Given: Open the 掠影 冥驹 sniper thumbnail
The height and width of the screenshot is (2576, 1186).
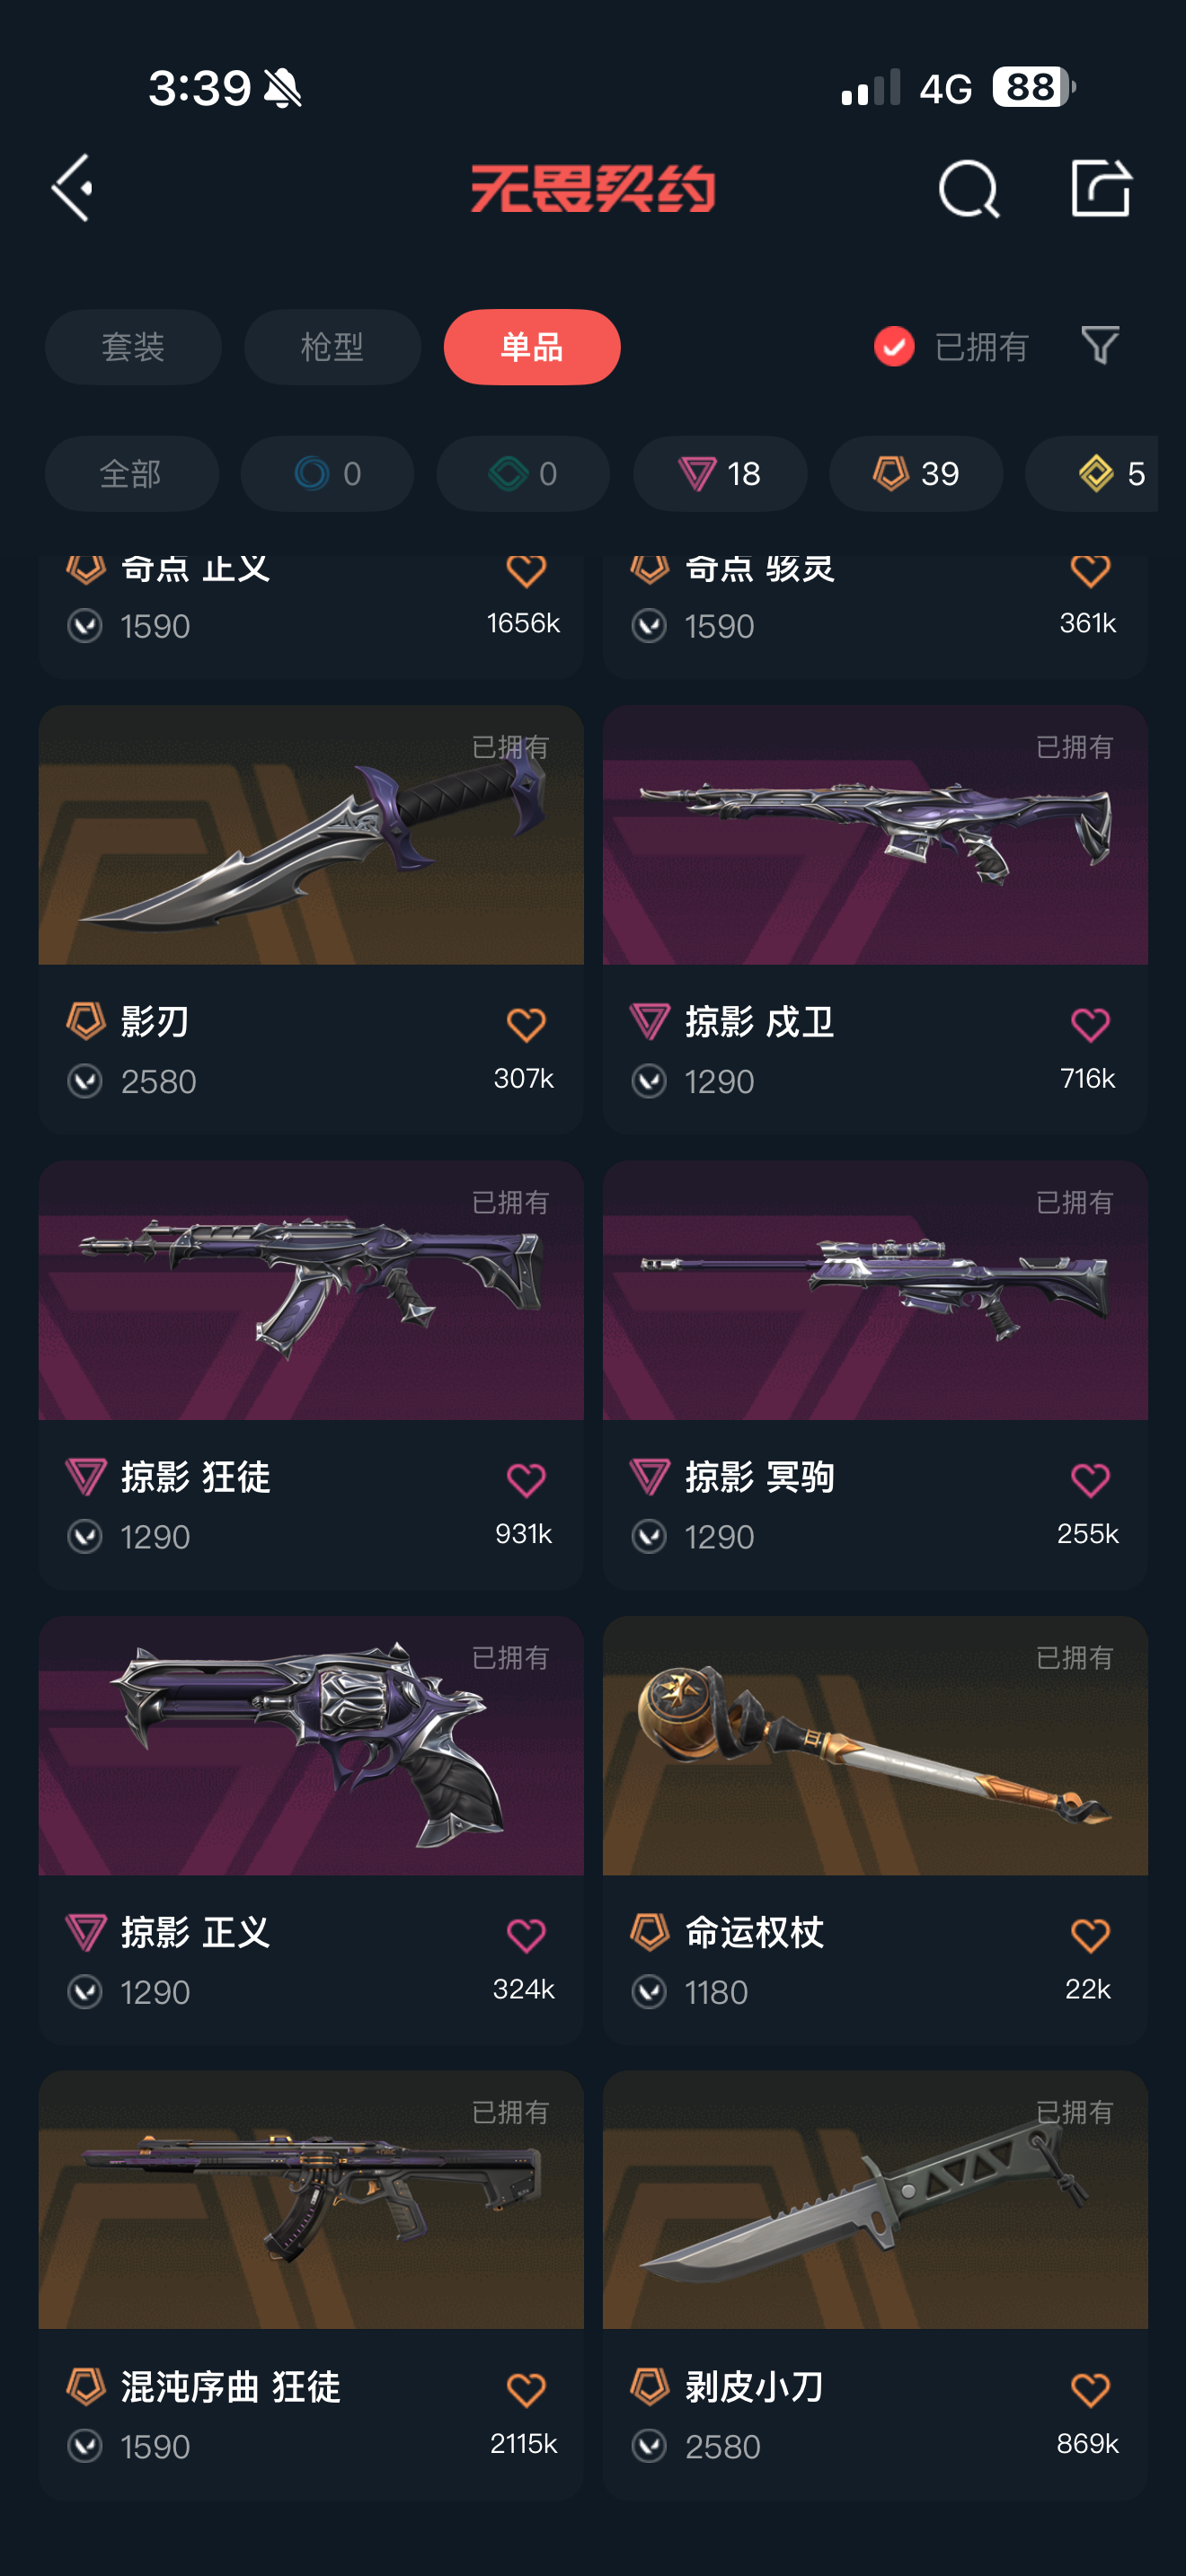Looking at the screenshot, I should click(875, 1290).
